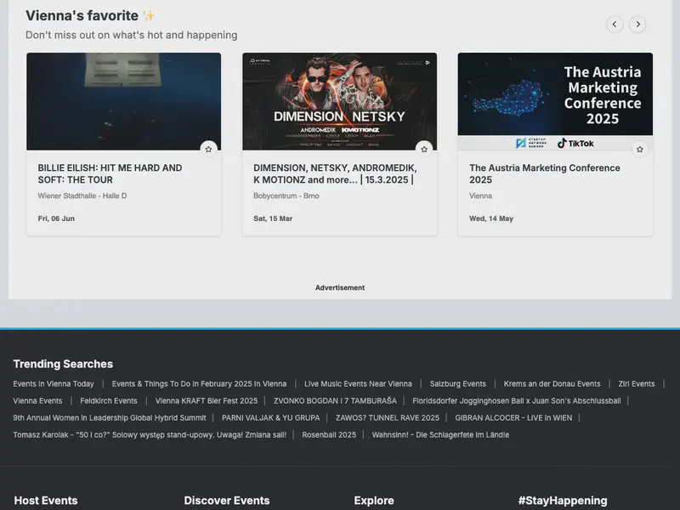
Task: Open ZAWOS? TUNNEL RAVE 2025 link
Action: point(388,417)
